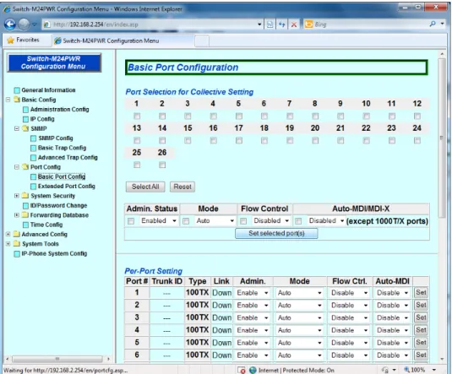Click the browser Forward arrow button
The height and width of the screenshot is (374, 452).
coord(24,24)
